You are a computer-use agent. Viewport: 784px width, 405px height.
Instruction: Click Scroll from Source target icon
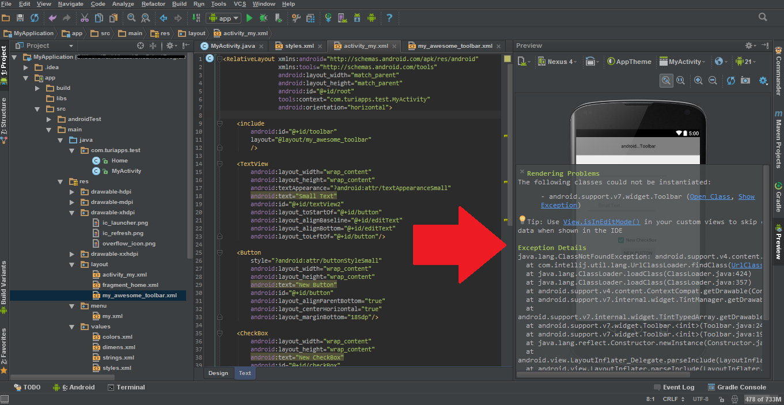[140, 46]
